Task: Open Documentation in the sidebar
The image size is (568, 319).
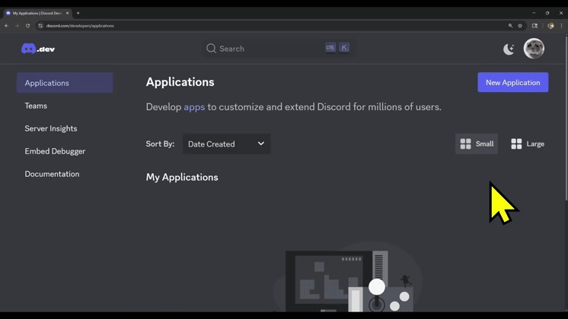Action: (52, 174)
